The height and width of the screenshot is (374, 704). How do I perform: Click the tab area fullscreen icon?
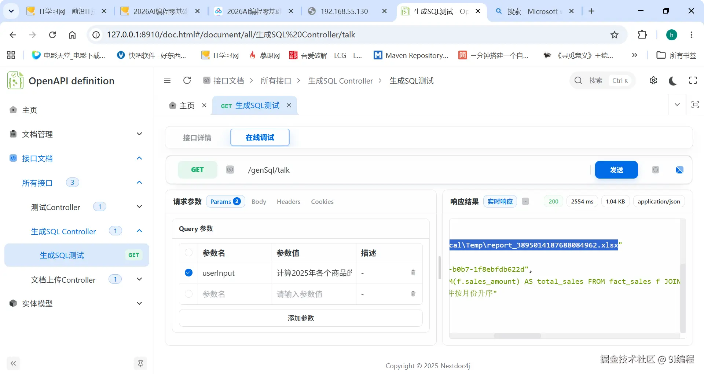coord(695,104)
